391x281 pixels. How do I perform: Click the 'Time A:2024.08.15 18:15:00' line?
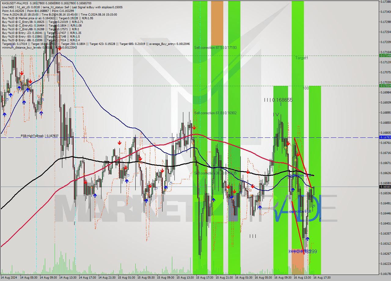tap(59, 14)
